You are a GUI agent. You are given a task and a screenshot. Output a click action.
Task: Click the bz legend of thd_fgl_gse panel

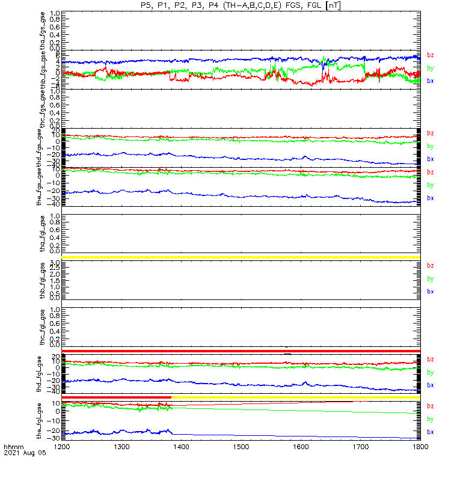point(431,359)
